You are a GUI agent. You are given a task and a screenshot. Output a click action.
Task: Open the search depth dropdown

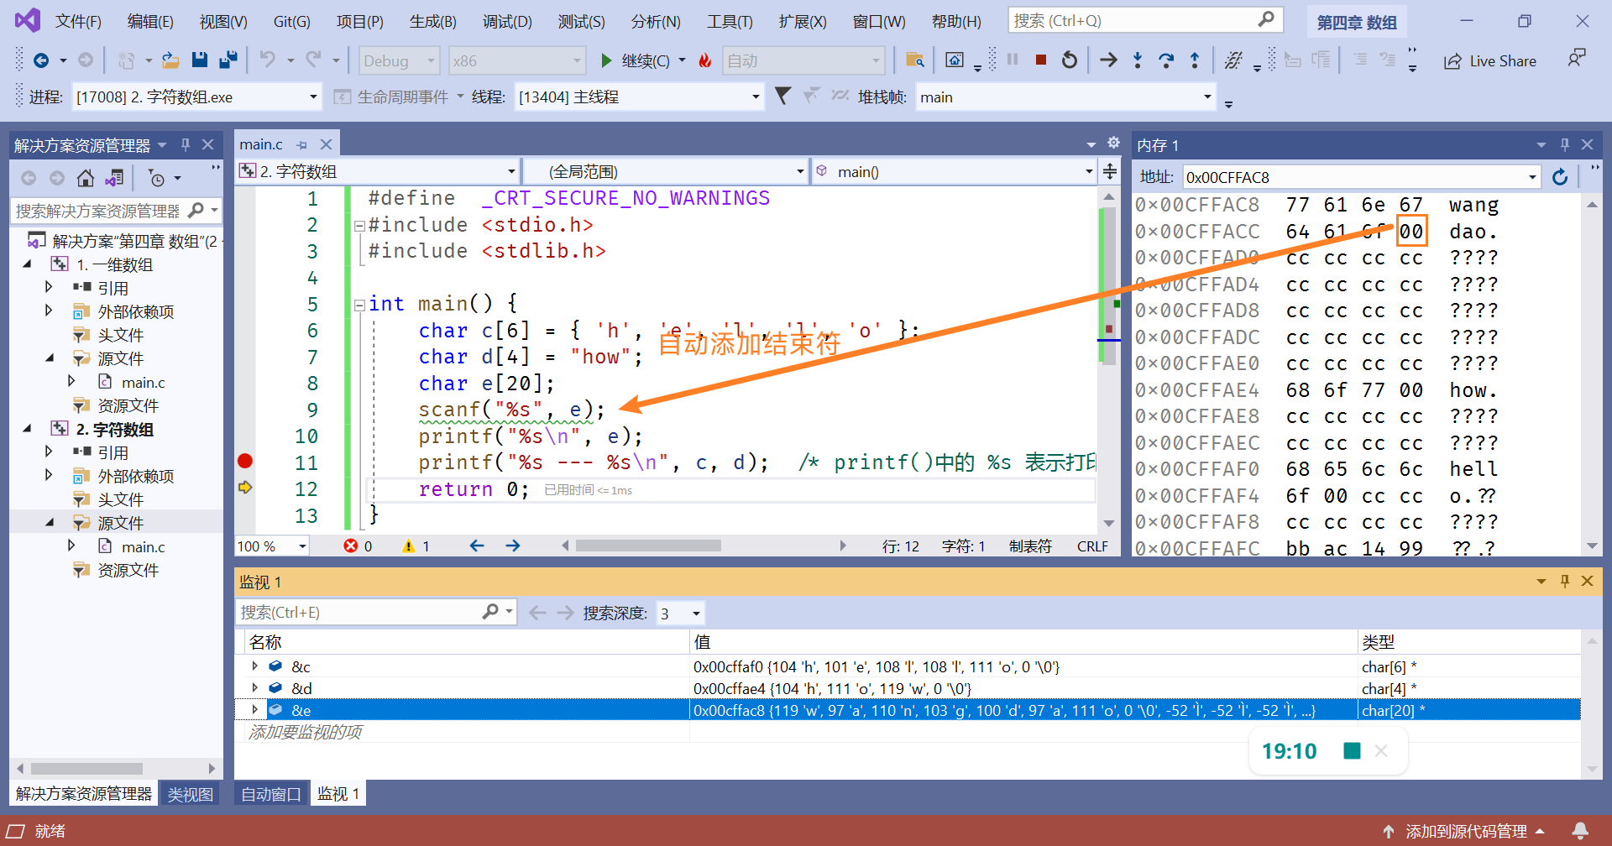tap(695, 614)
